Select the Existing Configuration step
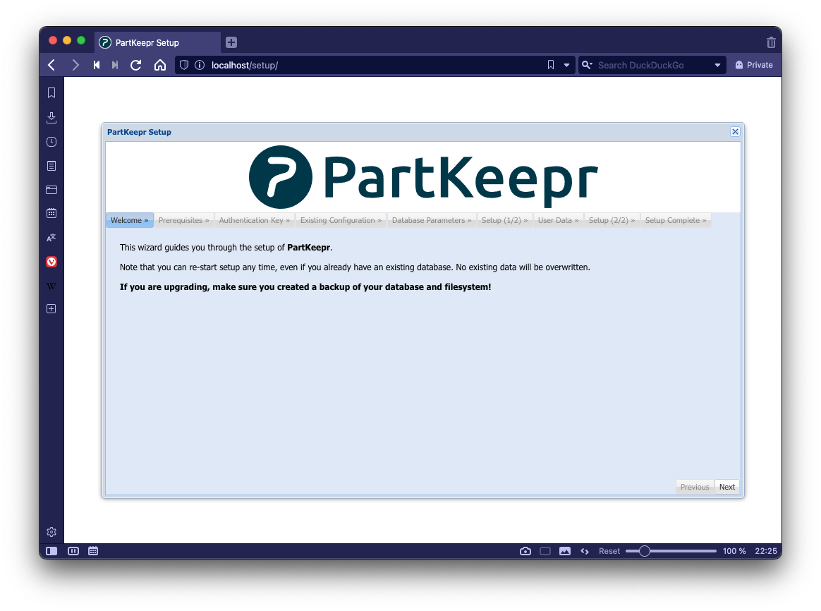Screen dimensions: 821x611 point(341,220)
